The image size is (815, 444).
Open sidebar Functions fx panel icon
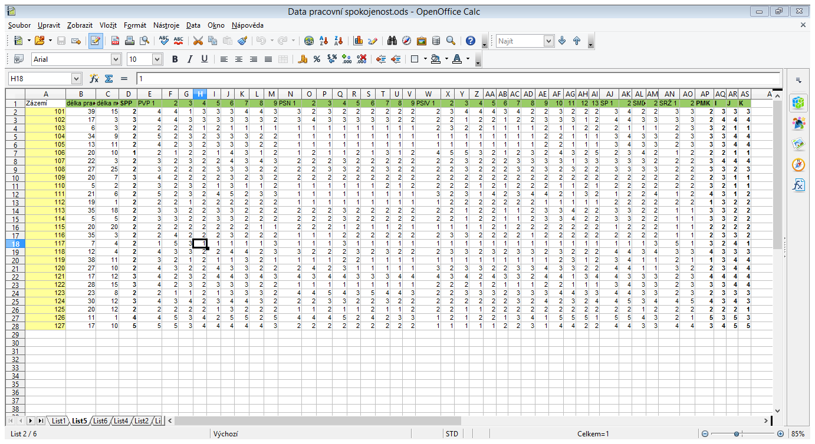coord(798,185)
